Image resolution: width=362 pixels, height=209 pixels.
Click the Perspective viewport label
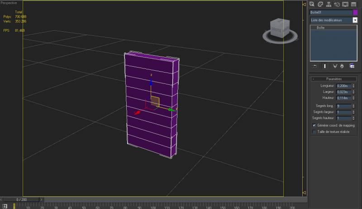pyautogui.click(x=9, y=3)
